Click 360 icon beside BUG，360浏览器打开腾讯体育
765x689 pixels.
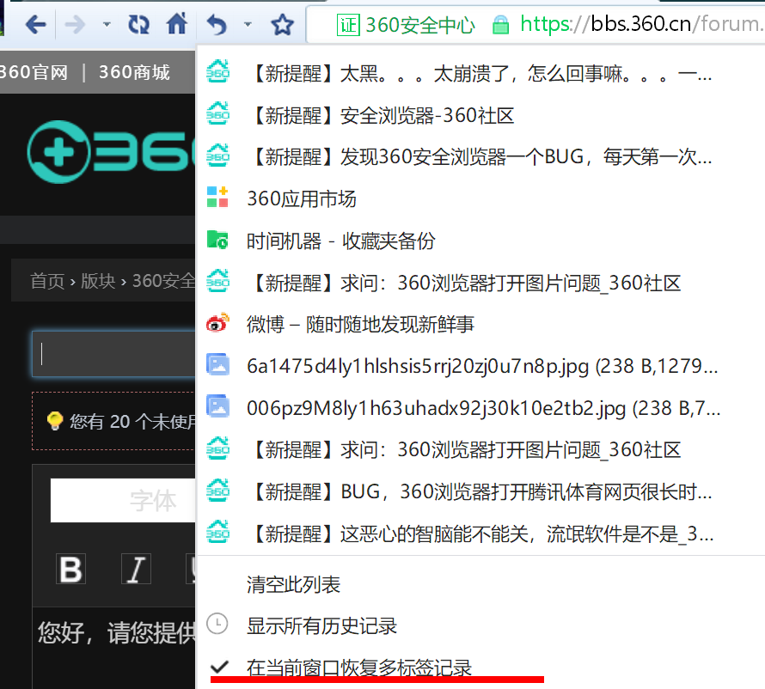click(217, 490)
